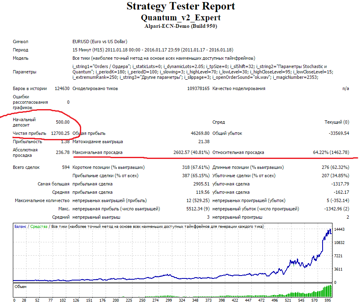
Task: Click the Начальный депозит label
Action: pos(24,122)
